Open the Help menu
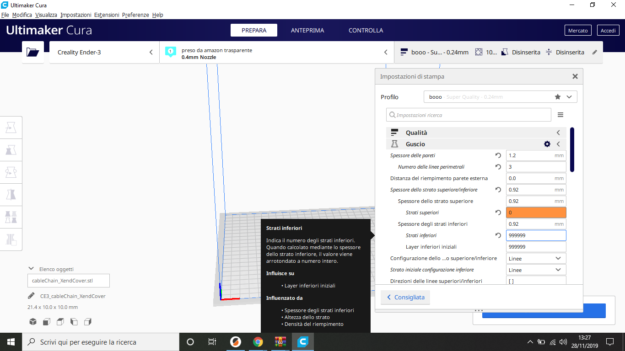 click(158, 15)
